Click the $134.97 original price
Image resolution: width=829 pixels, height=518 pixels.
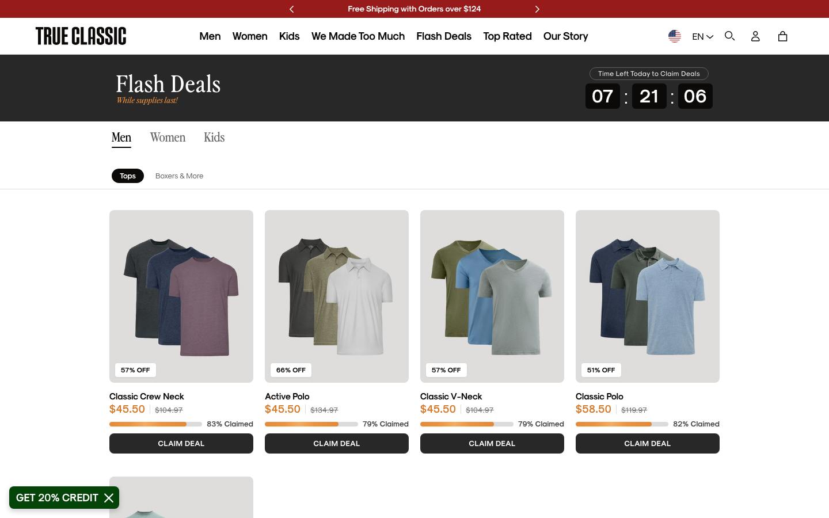tap(324, 410)
